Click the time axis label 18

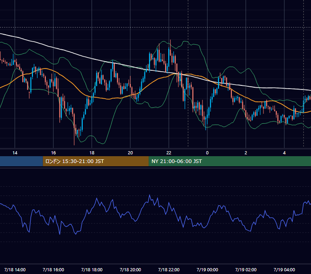92,153
